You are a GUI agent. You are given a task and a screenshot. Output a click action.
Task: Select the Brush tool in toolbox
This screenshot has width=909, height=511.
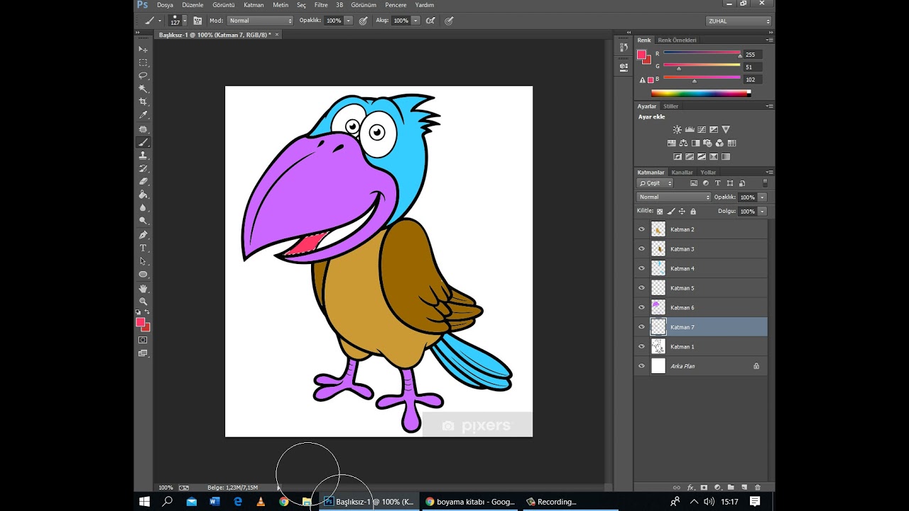click(x=143, y=142)
